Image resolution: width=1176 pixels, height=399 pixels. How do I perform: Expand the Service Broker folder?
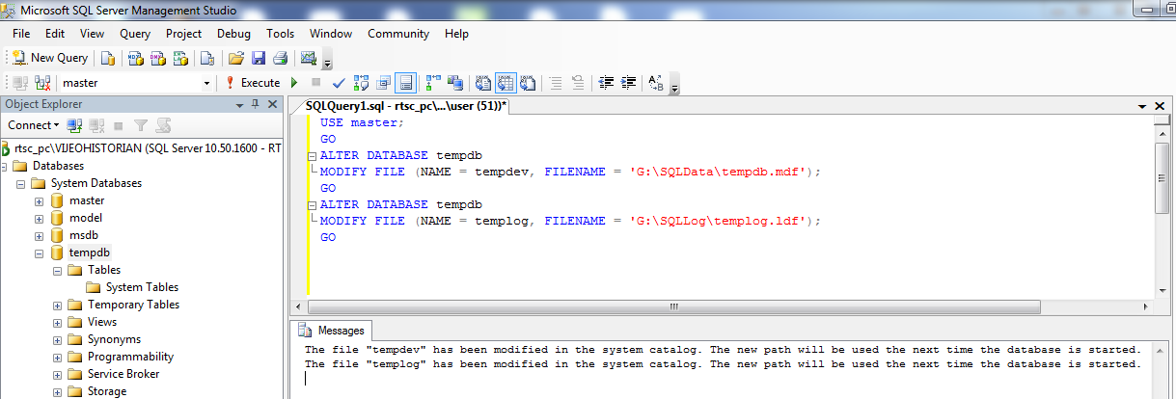point(57,375)
